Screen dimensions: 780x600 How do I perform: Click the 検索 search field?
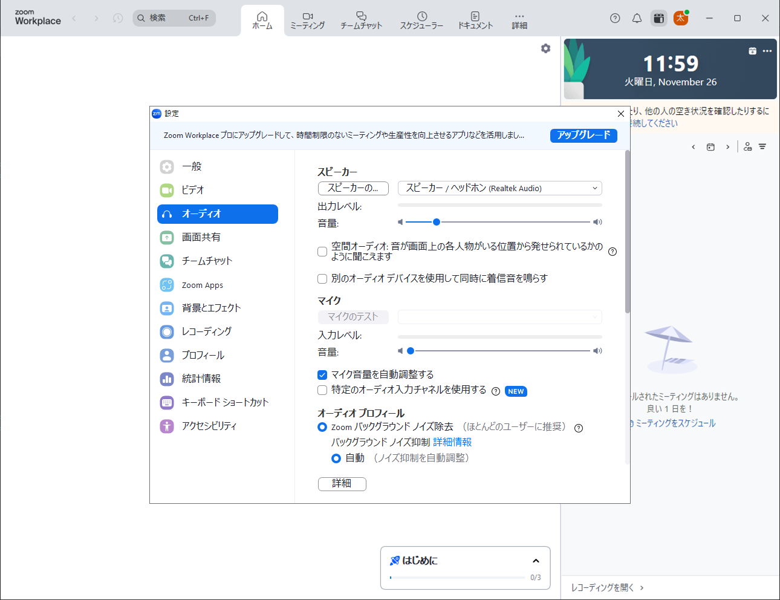174,18
